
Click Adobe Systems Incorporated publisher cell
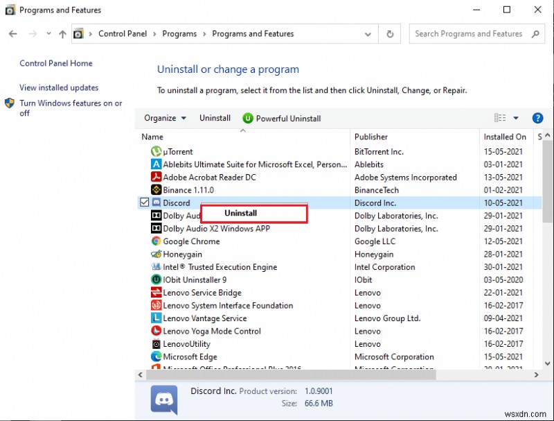click(406, 177)
